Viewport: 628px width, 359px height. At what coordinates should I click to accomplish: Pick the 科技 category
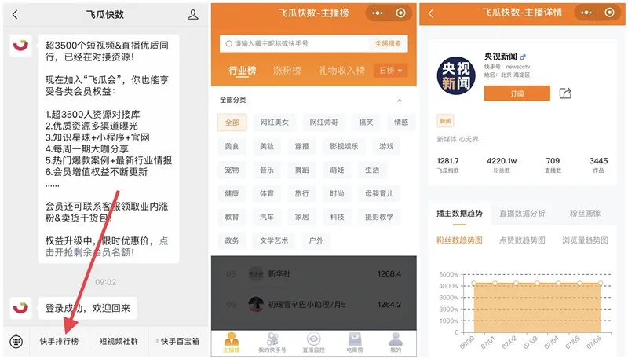[337, 217]
